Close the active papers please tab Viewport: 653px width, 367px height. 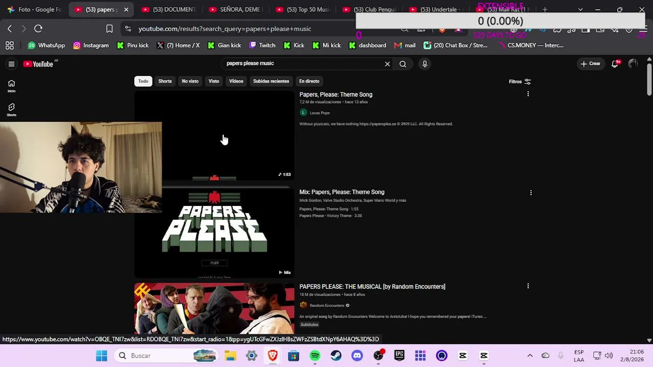[x=126, y=10]
